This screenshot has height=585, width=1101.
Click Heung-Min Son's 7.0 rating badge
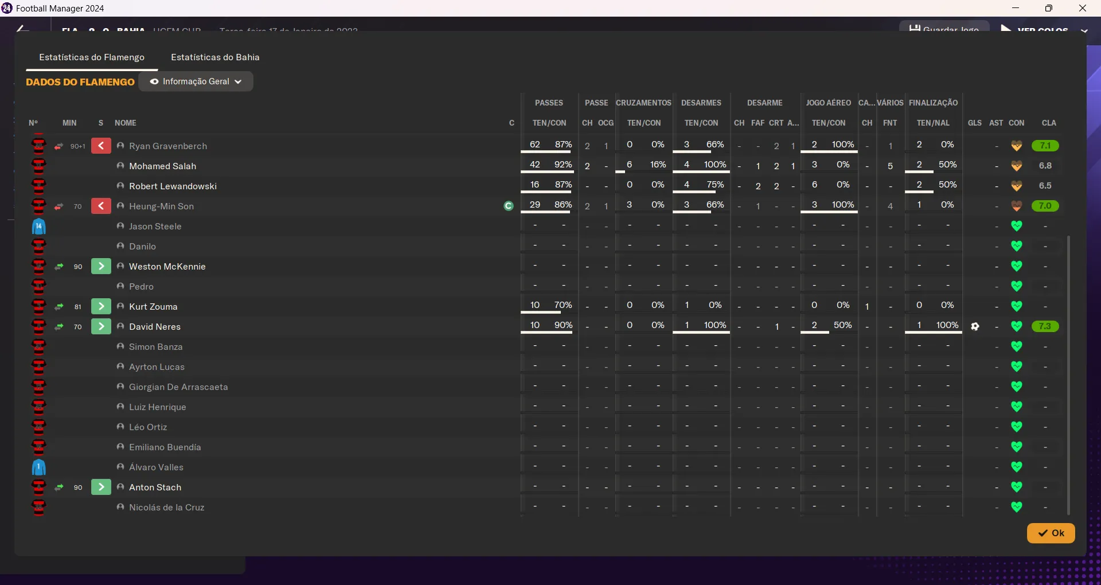click(x=1045, y=206)
